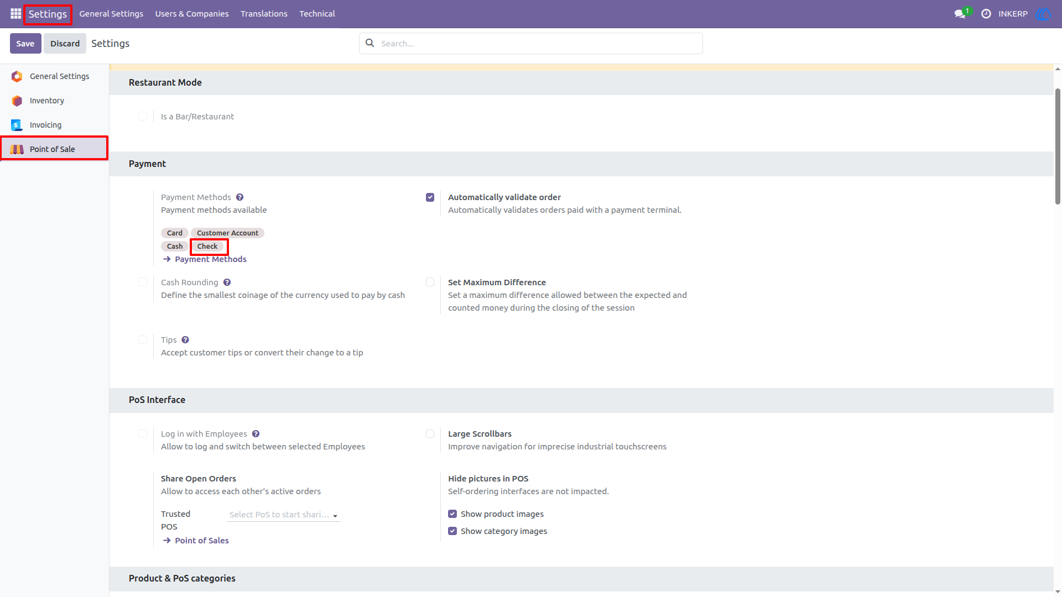Click the Log in with Employees help icon
Viewport: 1062px width, 597px height.
[x=256, y=434]
